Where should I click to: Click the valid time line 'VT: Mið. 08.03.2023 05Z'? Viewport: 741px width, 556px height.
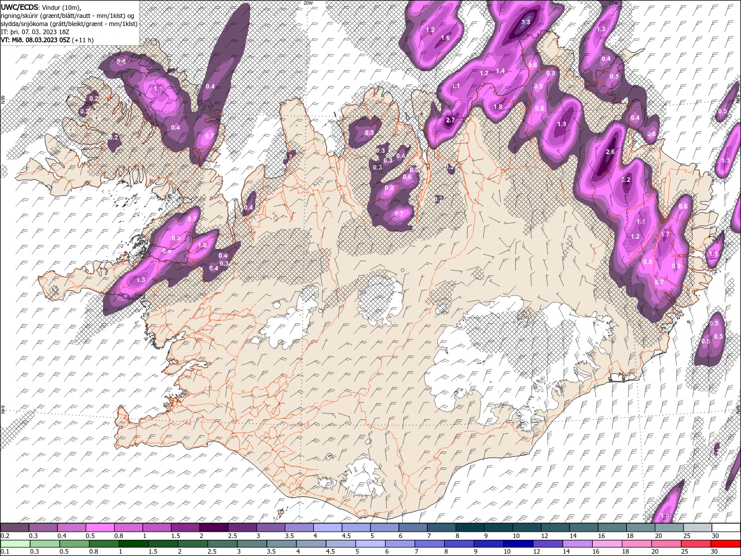tap(35, 40)
